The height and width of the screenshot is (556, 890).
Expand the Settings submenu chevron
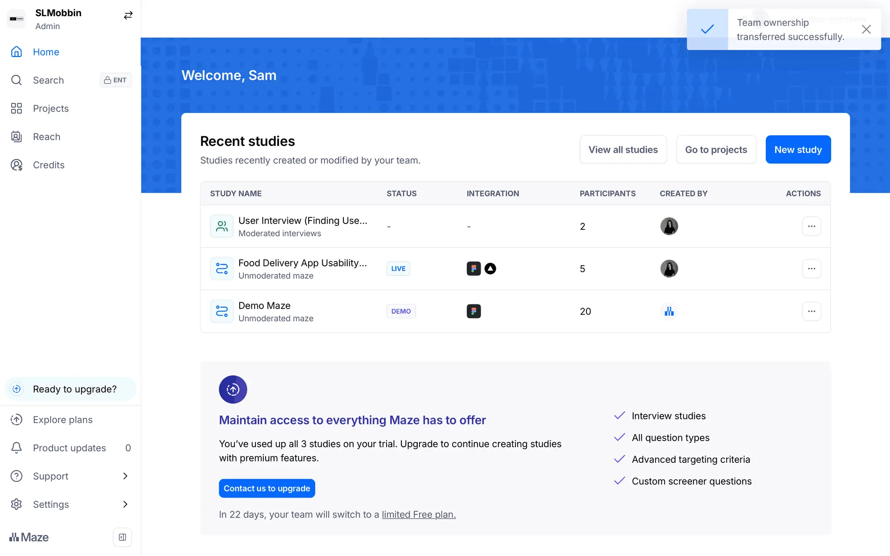pos(125,505)
